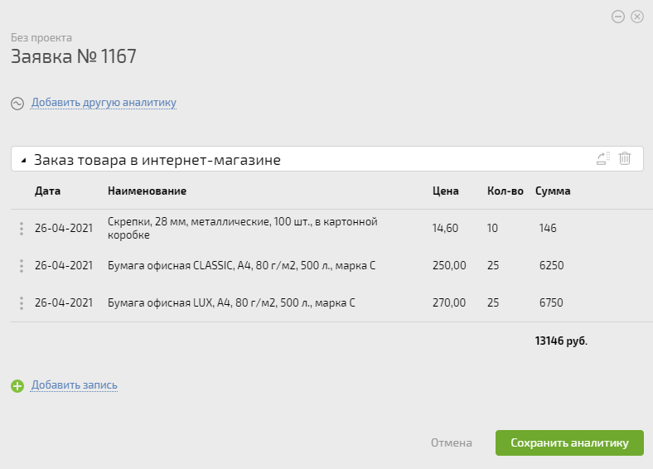Screen dimensions: 653x469
Task: Open the three-dot menu for the Скрепки row
Action: click(x=22, y=228)
